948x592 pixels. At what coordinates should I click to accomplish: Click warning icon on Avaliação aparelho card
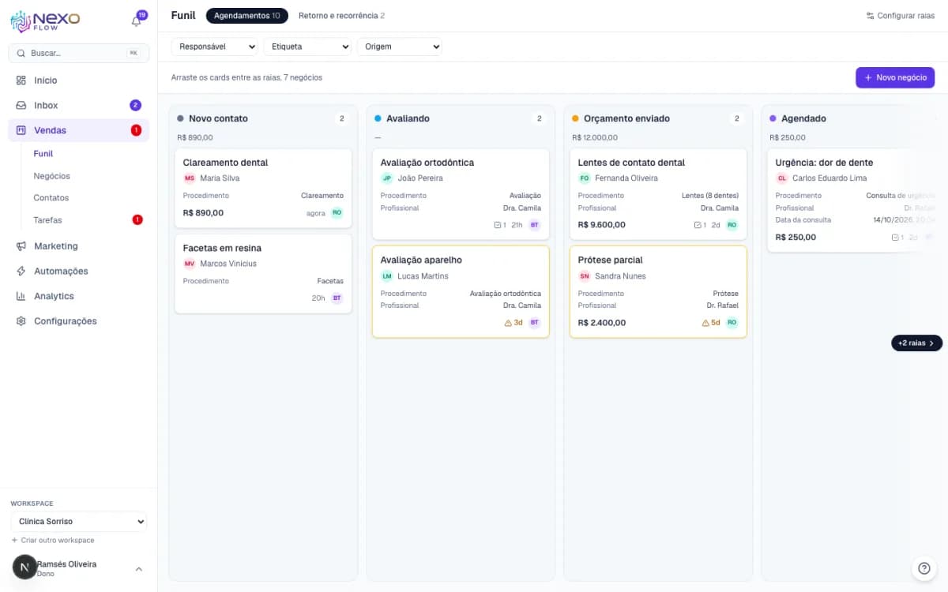[509, 323]
